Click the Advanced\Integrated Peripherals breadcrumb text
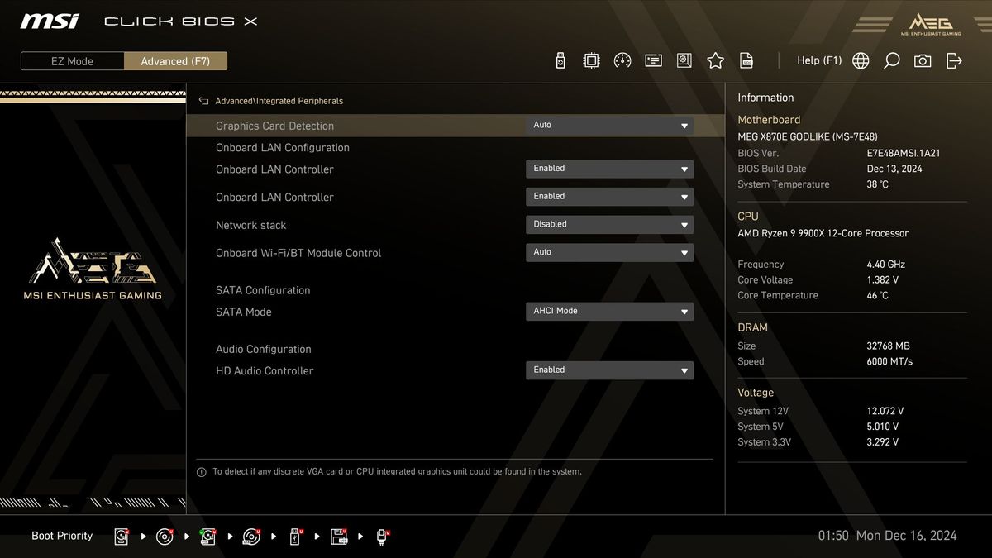Image resolution: width=992 pixels, height=558 pixels. click(279, 101)
